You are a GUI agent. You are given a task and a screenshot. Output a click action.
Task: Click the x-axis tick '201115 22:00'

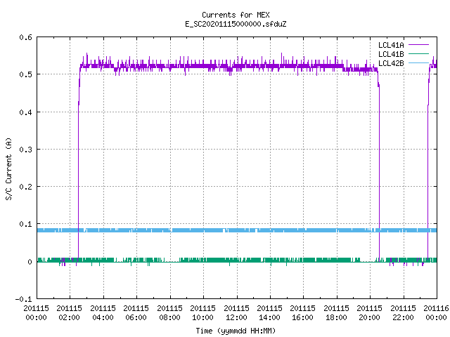tap(403, 313)
